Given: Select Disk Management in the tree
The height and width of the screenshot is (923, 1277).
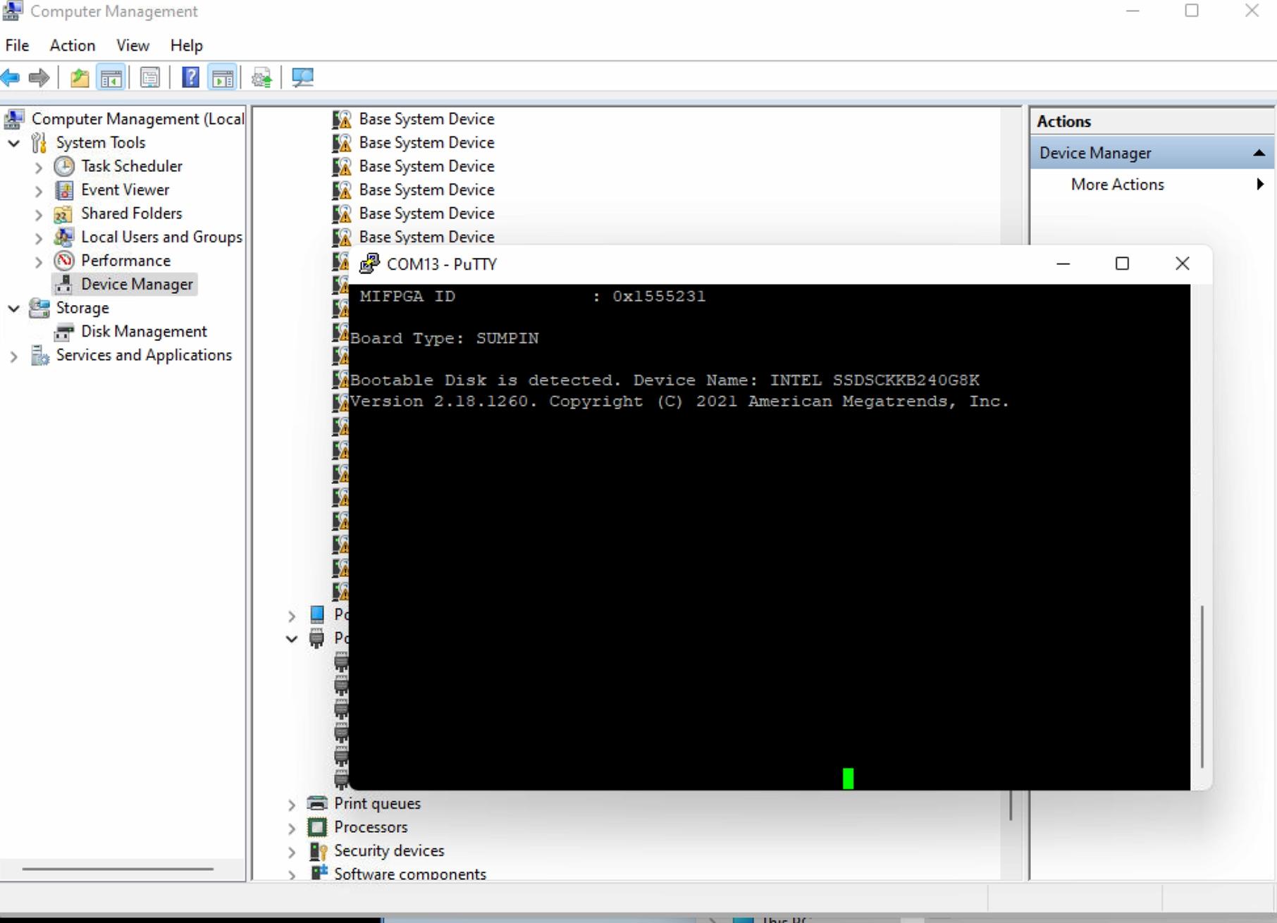Looking at the screenshot, I should (144, 331).
